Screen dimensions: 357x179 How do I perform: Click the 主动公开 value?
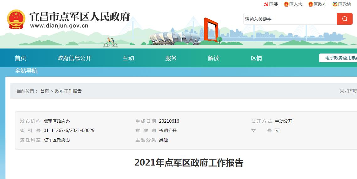284,121
